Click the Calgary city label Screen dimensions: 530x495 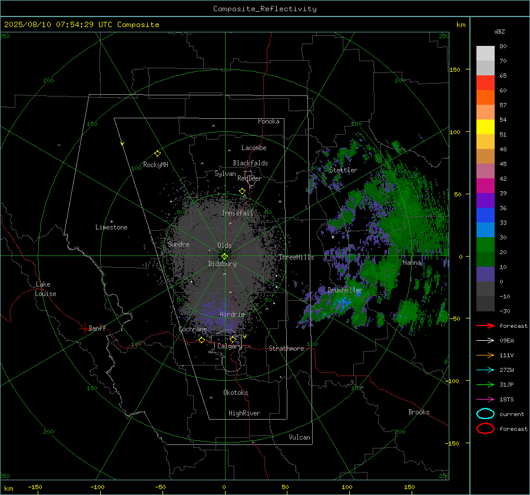click(x=230, y=346)
